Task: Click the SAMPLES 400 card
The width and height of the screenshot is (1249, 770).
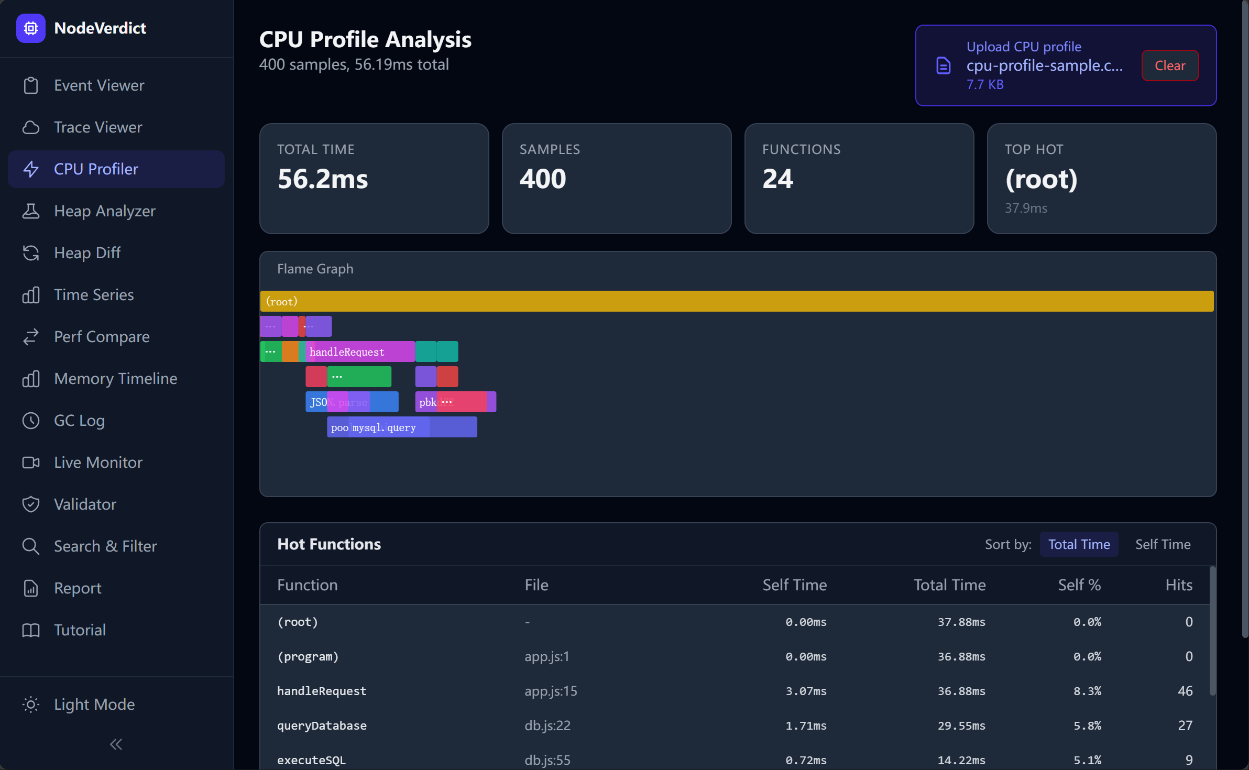Action: click(x=617, y=179)
